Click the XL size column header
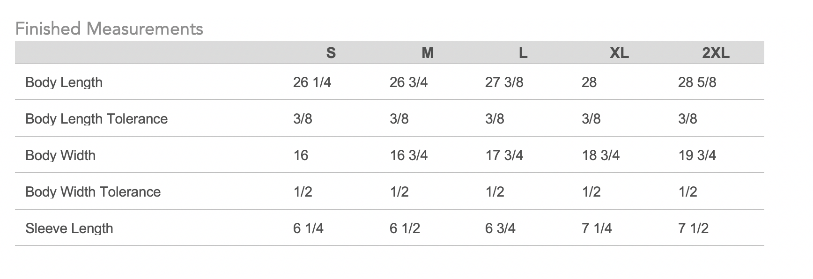 click(619, 53)
